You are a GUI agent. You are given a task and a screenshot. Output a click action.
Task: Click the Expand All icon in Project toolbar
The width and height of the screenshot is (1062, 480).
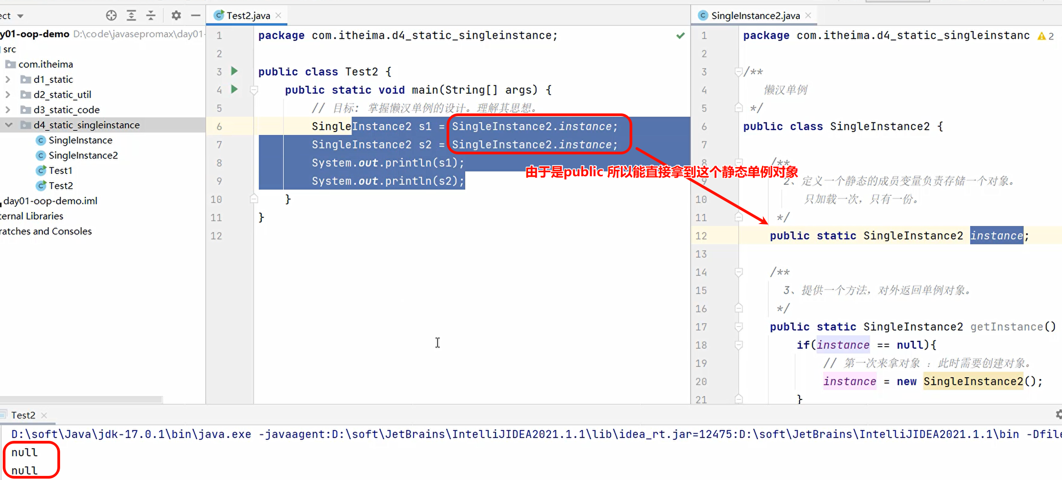pyautogui.click(x=131, y=15)
